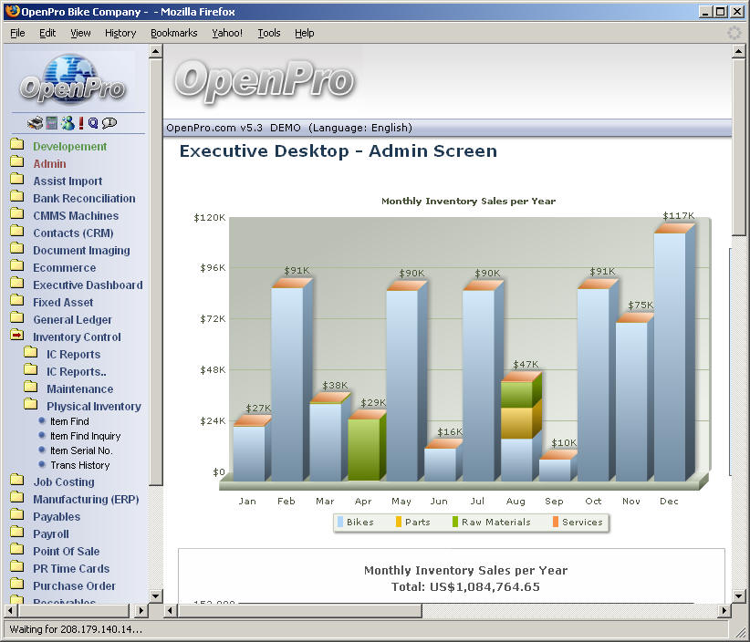Click the page scroll down arrow on the right
750x642 pixels.
click(x=739, y=595)
